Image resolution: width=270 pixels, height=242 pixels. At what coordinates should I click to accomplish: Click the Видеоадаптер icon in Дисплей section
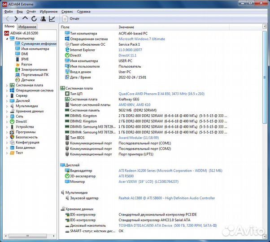tap(67, 170)
